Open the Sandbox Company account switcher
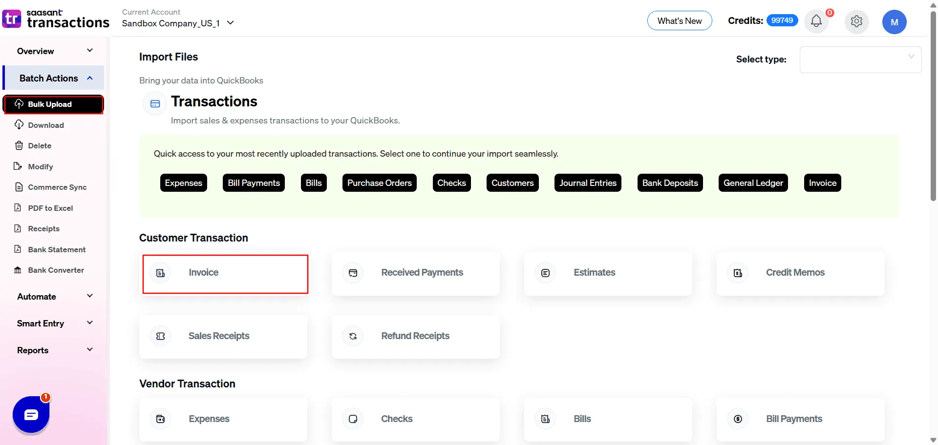938x445 pixels. (177, 23)
